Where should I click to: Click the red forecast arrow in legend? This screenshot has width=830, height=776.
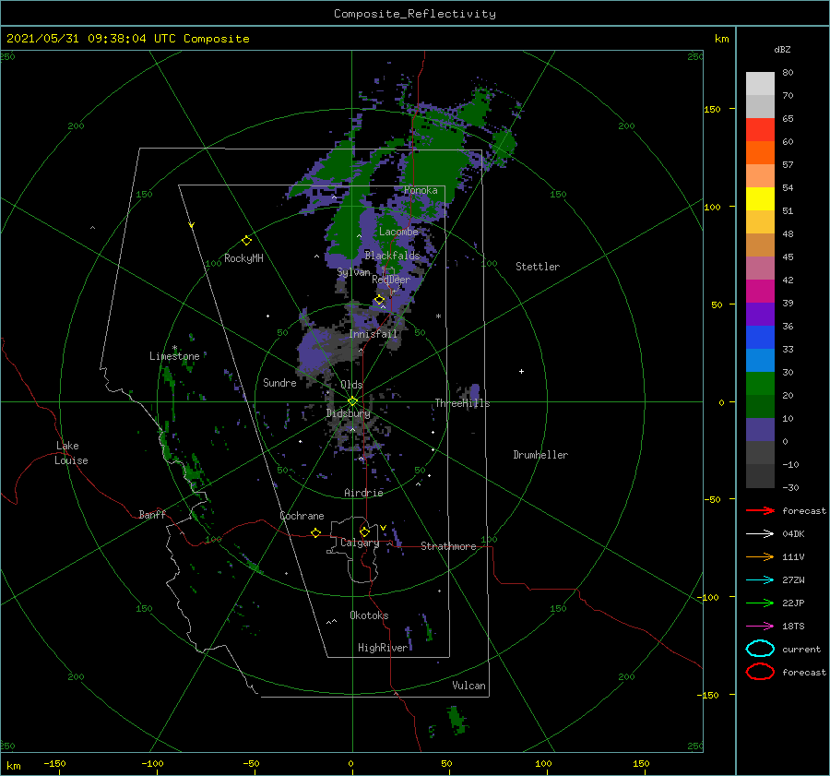click(x=760, y=510)
